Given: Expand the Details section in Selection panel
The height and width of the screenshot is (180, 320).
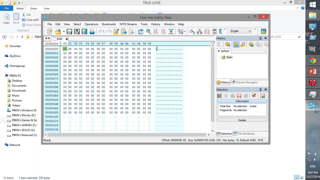Looking at the screenshot, I should [242, 120].
